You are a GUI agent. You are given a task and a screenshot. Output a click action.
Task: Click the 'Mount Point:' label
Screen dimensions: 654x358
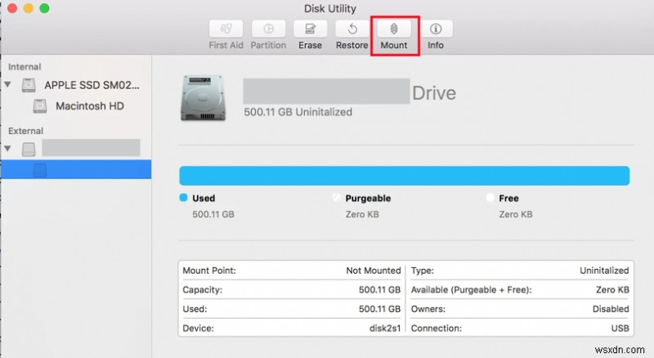pos(209,271)
